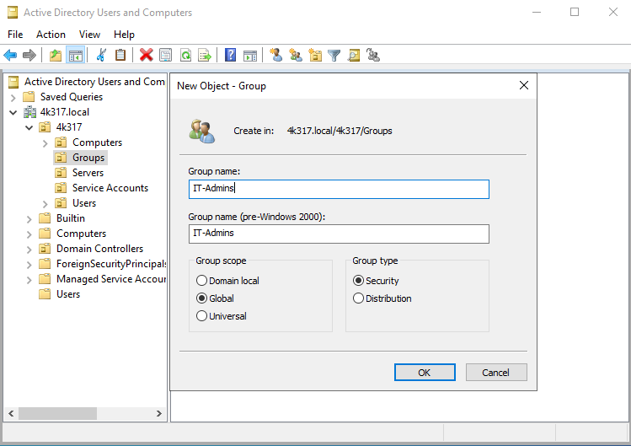Click the tree pane scroll-left arrow

(x=11, y=413)
